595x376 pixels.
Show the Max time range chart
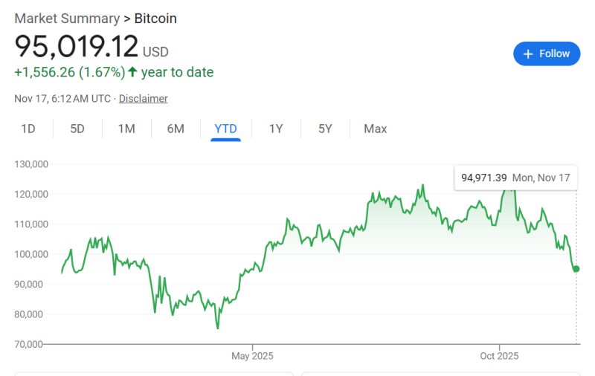tap(375, 129)
